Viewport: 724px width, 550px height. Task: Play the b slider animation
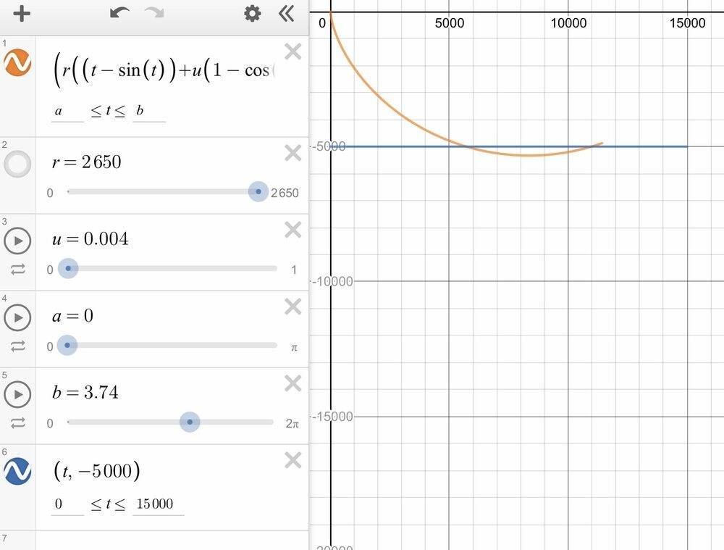pyautogui.click(x=17, y=394)
